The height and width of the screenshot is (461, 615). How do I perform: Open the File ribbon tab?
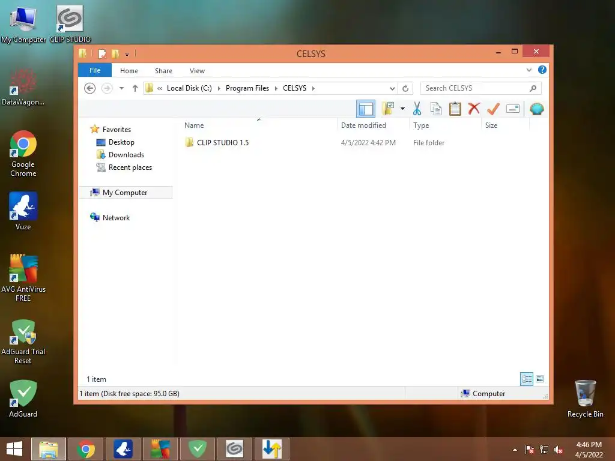[95, 71]
